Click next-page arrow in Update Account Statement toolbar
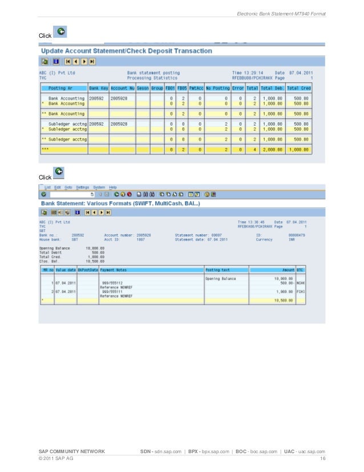Screen dimensions: 364x472 tap(84, 61)
